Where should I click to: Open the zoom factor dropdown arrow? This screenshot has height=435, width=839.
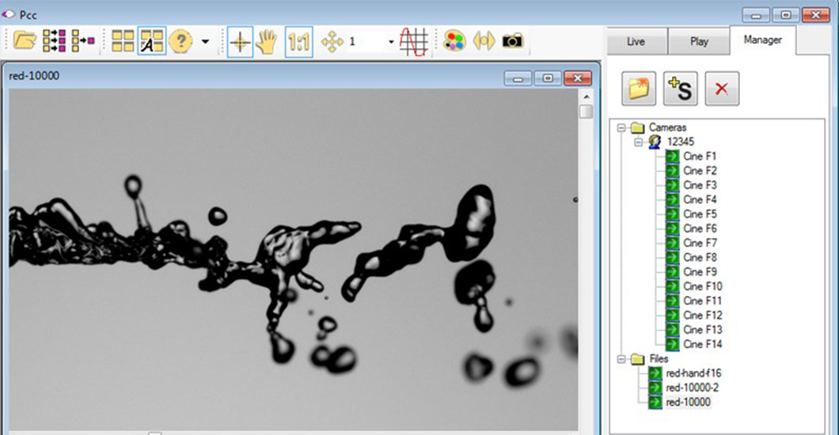391,42
